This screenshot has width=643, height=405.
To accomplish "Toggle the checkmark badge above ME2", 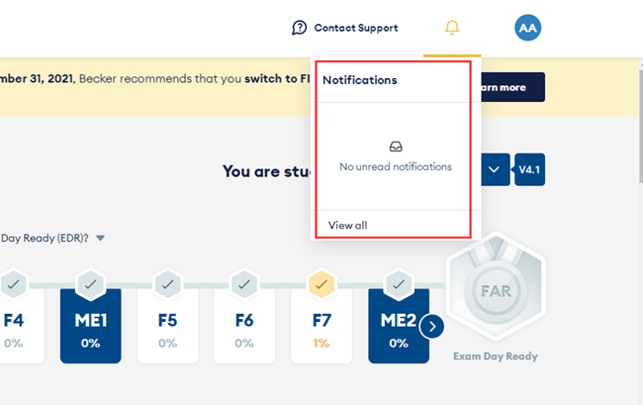I will coord(398,285).
